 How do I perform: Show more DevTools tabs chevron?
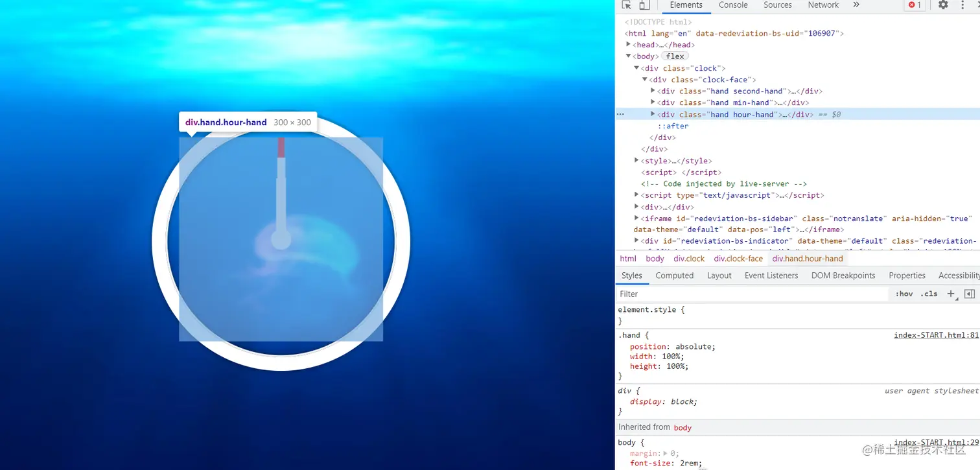[x=856, y=5]
